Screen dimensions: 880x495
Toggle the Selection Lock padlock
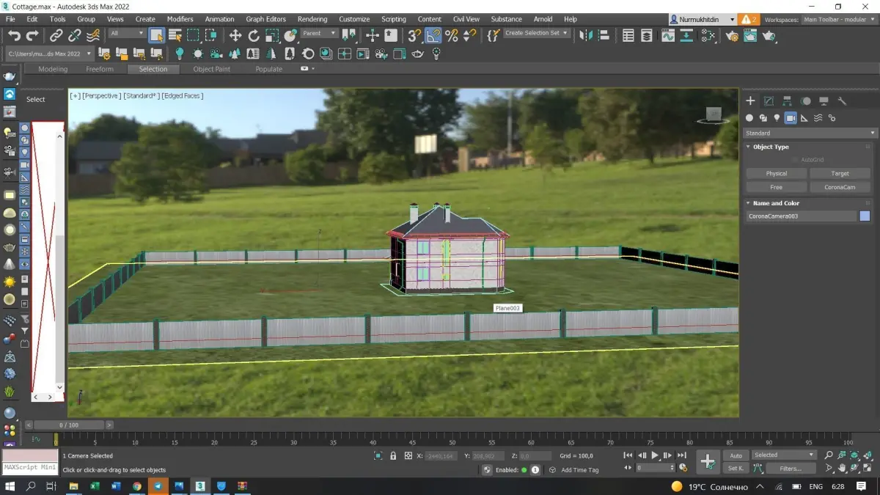[393, 455]
